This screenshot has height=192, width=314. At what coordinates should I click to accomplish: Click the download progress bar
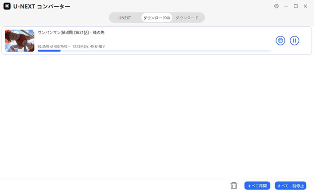click(155, 51)
